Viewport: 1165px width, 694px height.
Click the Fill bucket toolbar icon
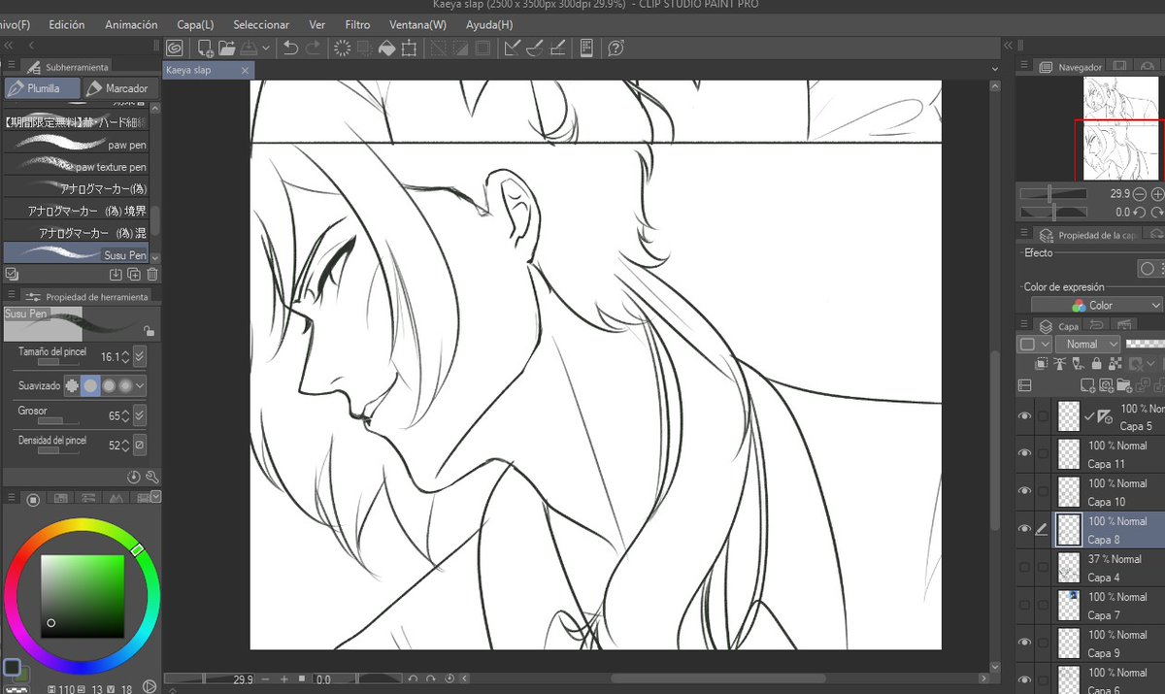(x=386, y=48)
